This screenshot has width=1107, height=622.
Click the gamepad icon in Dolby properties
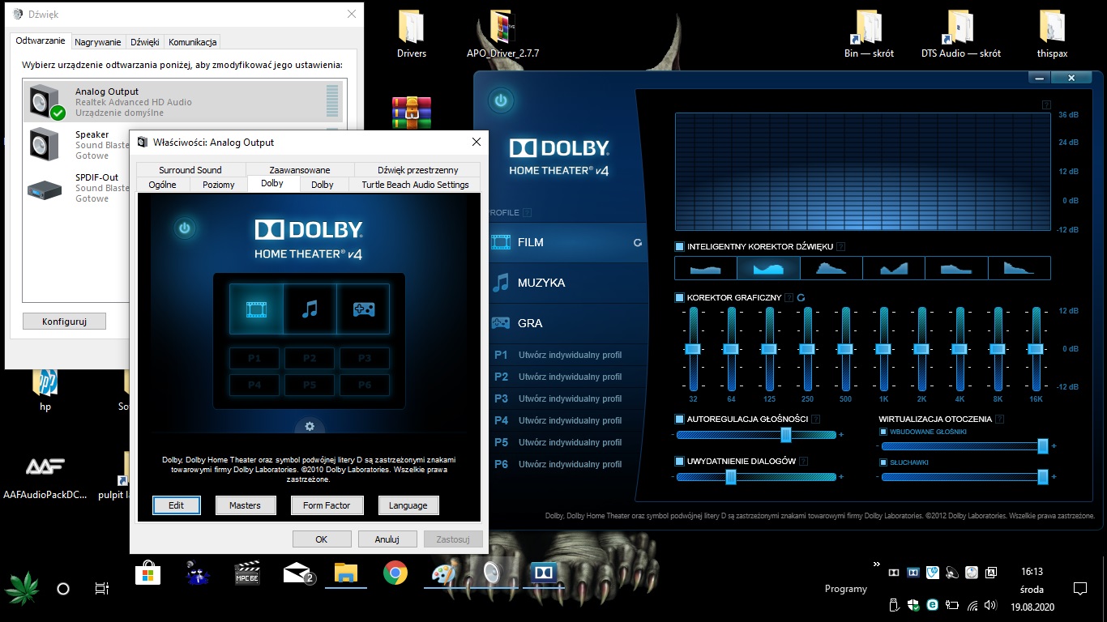[363, 309]
